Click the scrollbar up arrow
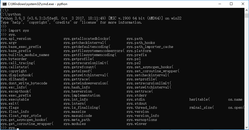Viewport: 249px width, 130px height. (246, 10)
